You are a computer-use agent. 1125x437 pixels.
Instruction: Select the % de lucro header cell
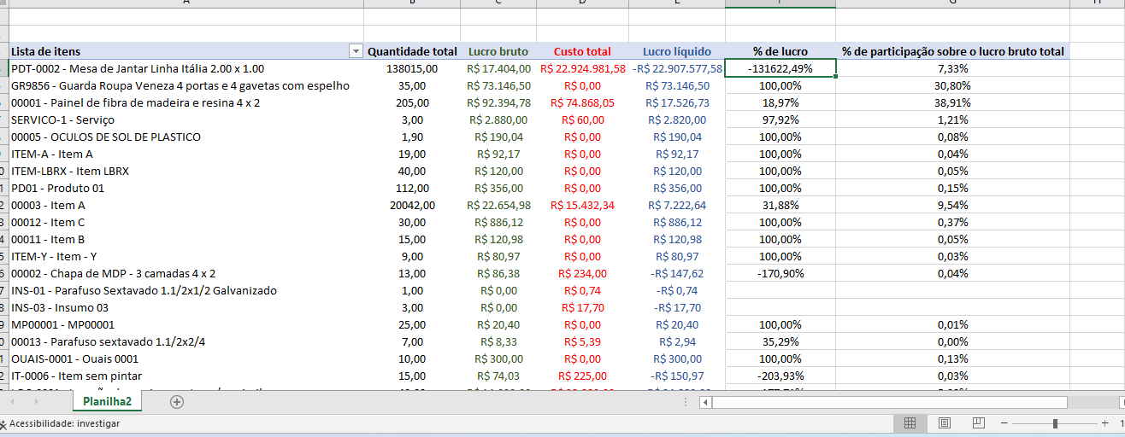[x=780, y=52]
